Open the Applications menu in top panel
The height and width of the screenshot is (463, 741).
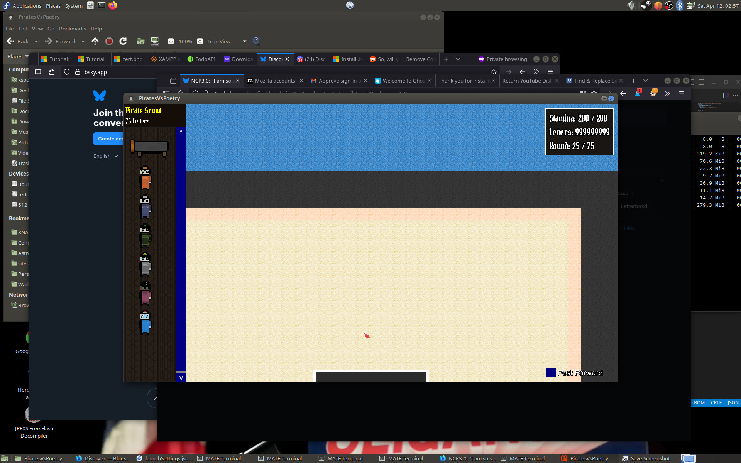[x=22, y=6]
